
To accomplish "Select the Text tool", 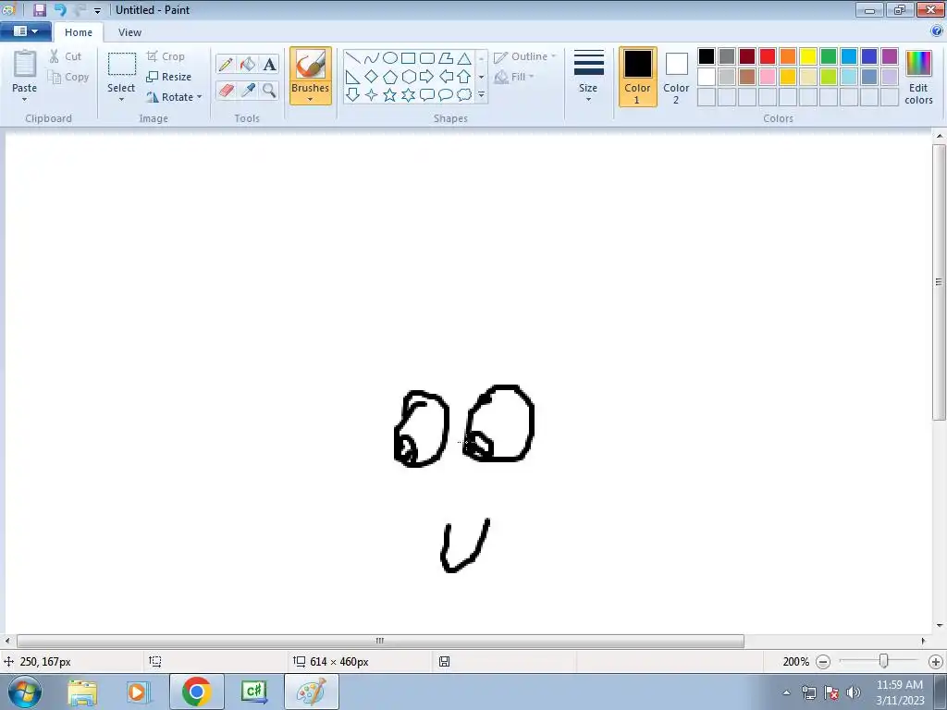I will (x=269, y=64).
